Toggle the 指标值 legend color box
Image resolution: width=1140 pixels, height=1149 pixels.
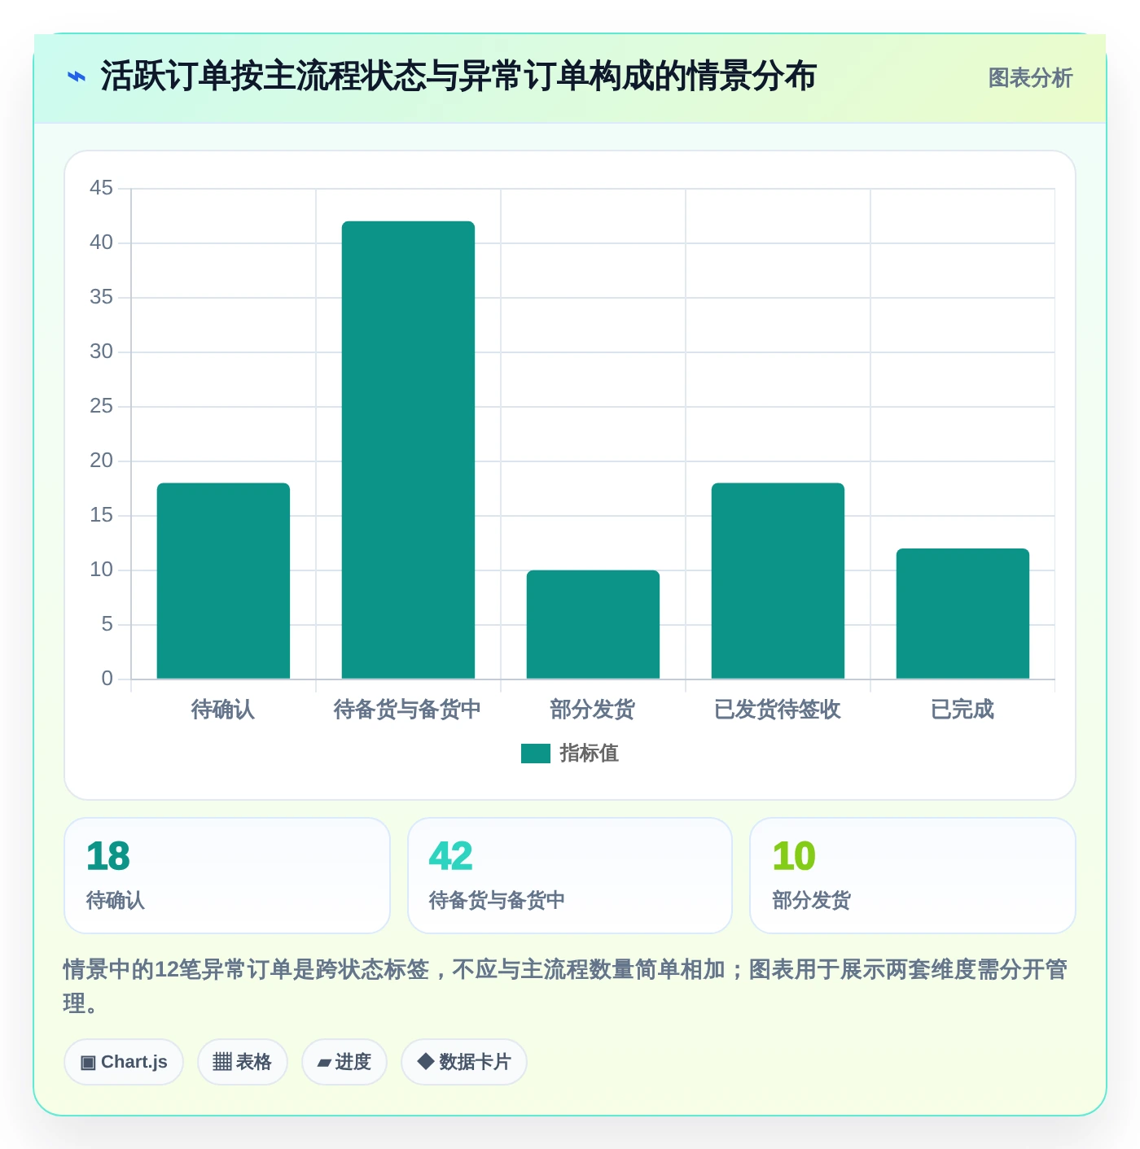click(536, 754)
